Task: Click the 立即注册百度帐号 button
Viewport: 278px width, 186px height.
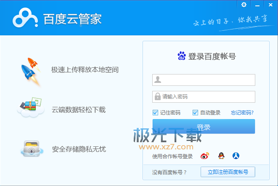Action: [x=228, y=172]
